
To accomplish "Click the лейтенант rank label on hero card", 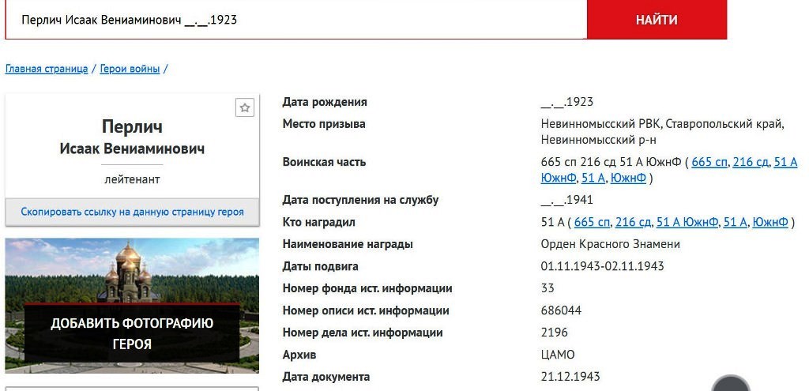I will click(x=132, y=179).
